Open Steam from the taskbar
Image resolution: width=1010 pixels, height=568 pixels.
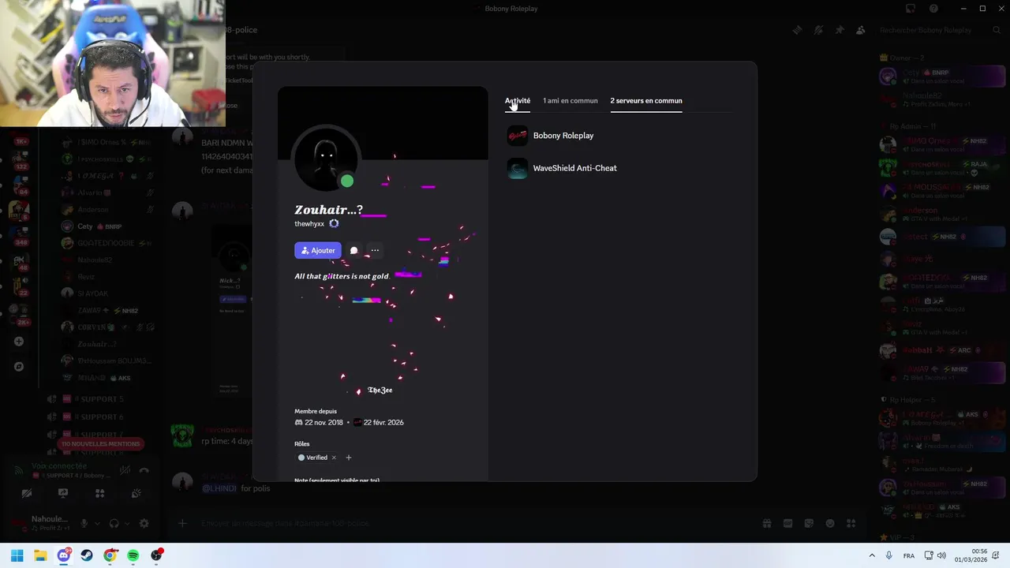point(87,555)
